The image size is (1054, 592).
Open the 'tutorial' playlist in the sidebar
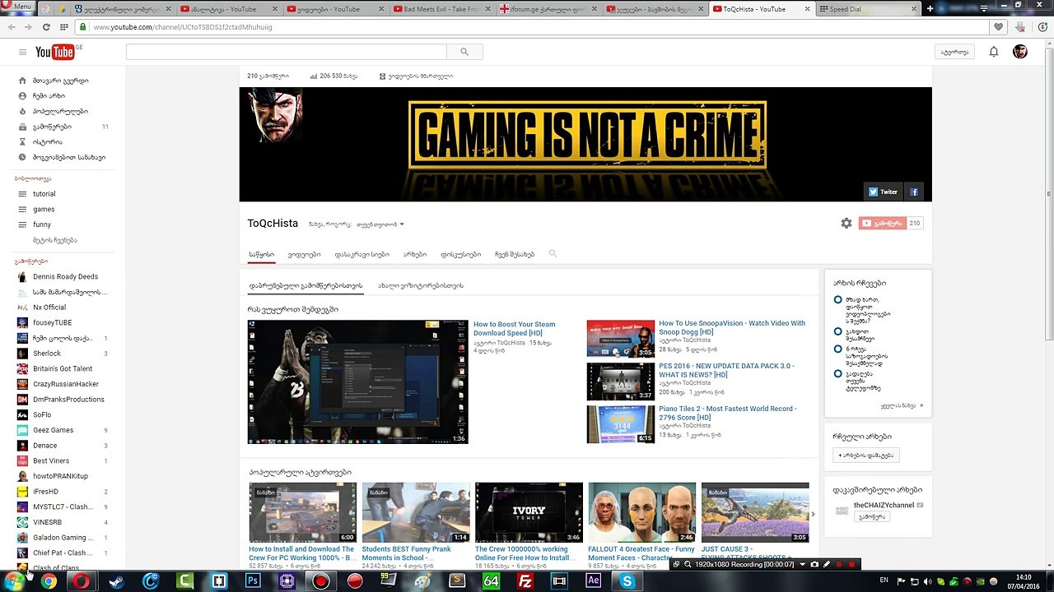pos(44,194)
